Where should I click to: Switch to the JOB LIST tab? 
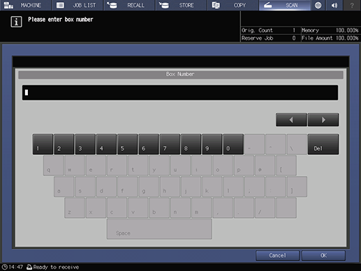[78, 5]
